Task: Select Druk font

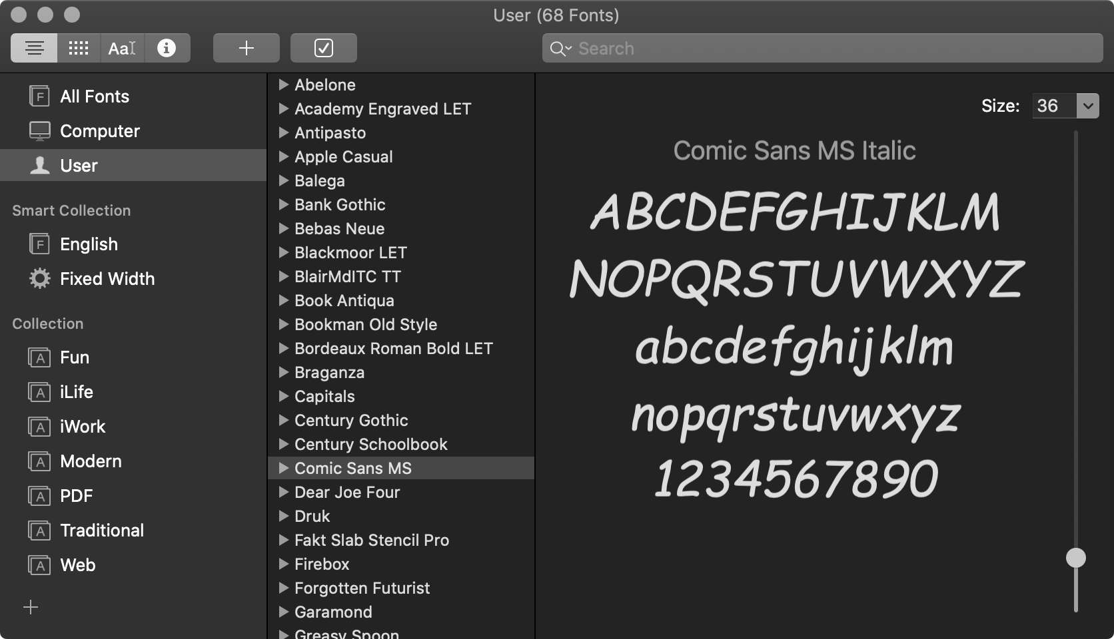Action: click(401, 516)
